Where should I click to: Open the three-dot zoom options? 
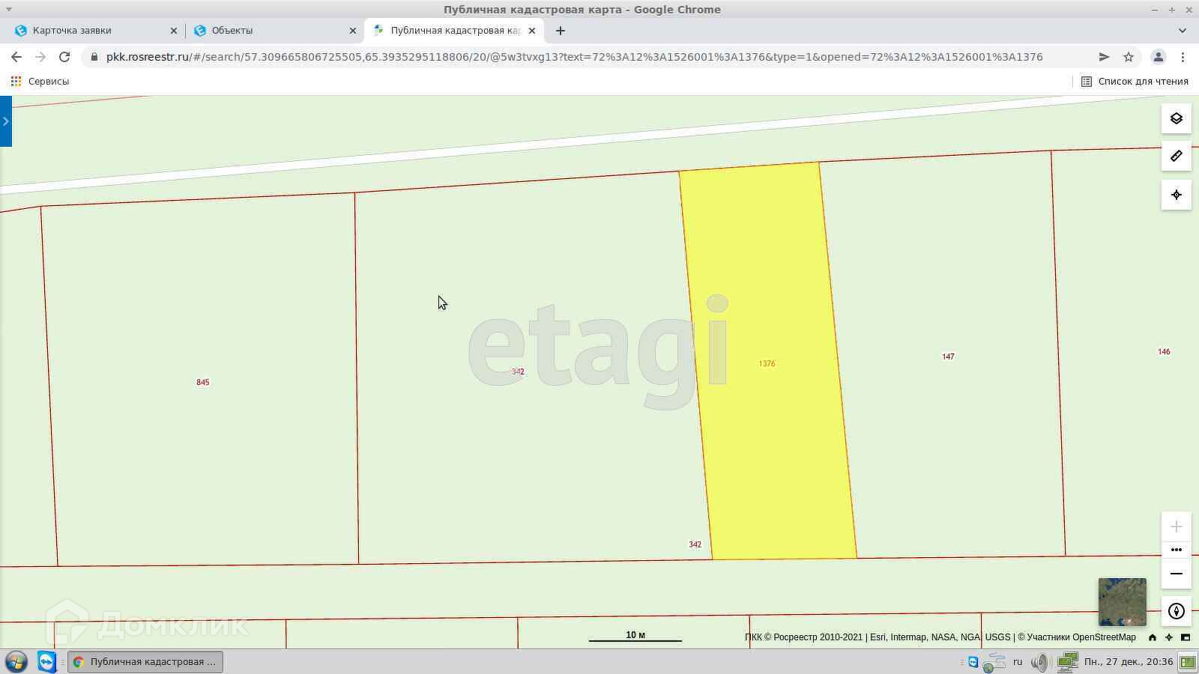(1176, 550)
